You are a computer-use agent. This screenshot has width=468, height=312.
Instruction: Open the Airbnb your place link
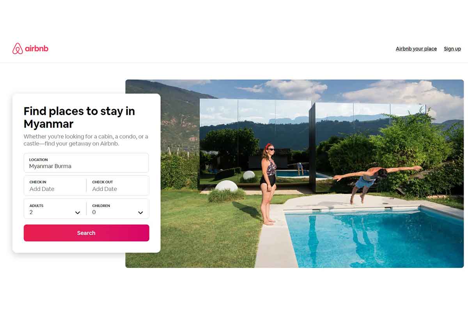pyautogui.click(x=416, y=49)
